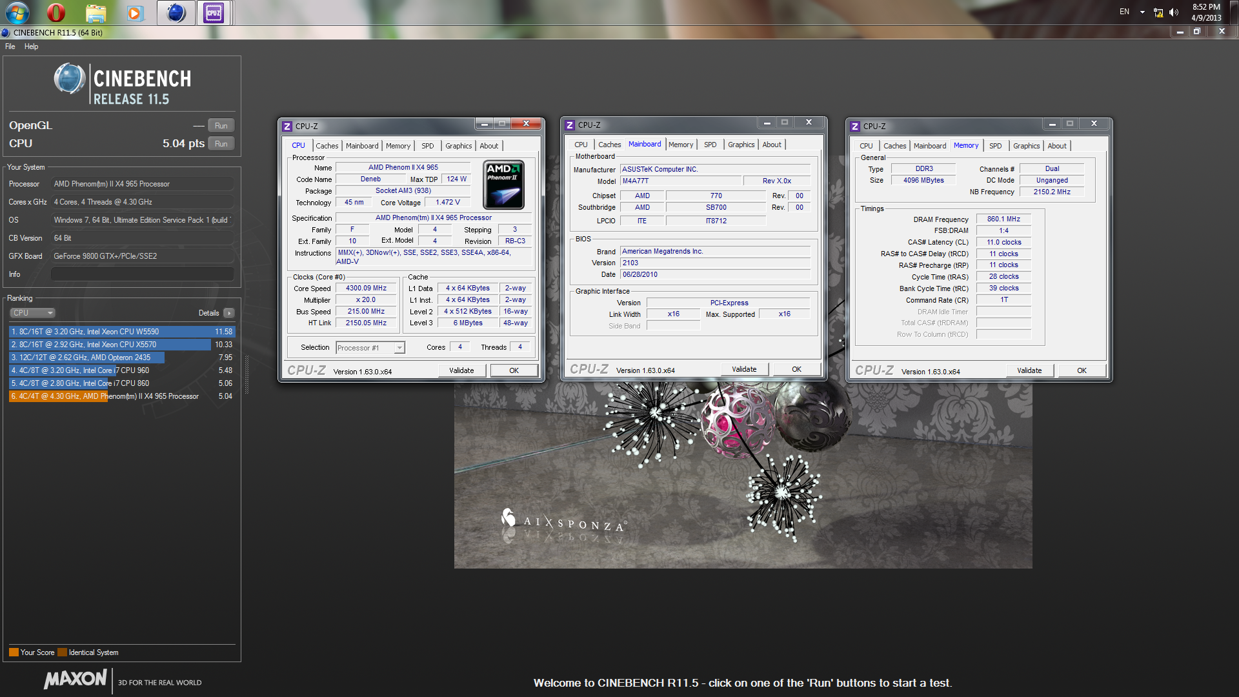This screenshot has width=1239, height=697.
Task: Run the OpenGL benchmark
Action: (221, 126)
